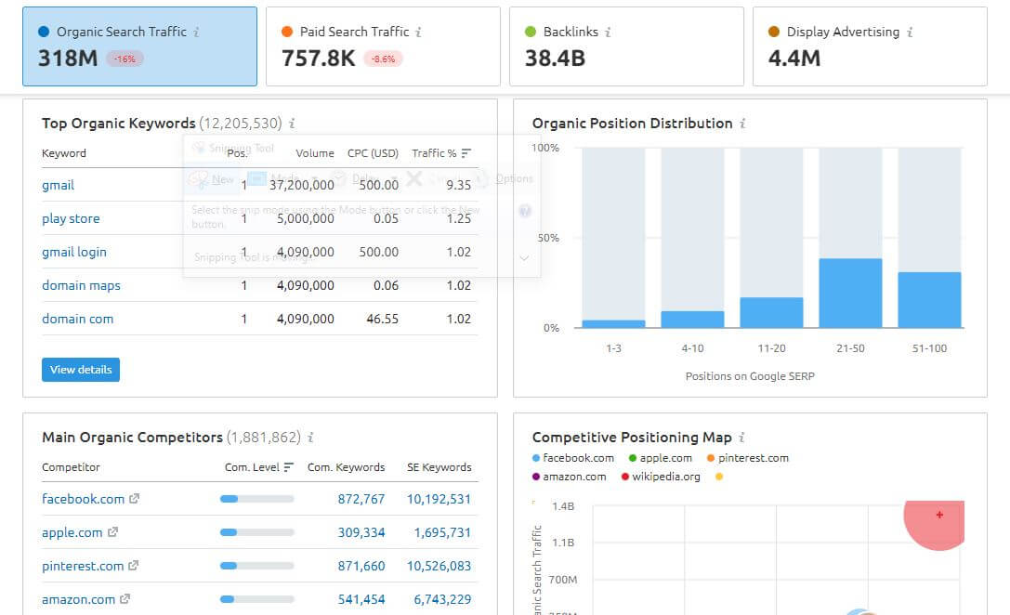
Task: Select the Display Advertising card
Action: tap(871, 46)
